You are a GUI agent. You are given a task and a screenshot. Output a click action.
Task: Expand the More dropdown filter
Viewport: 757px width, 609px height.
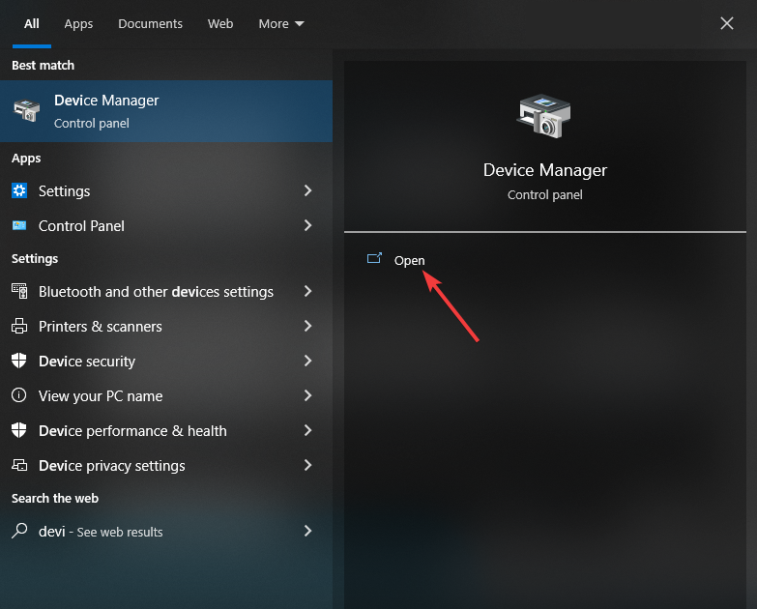point(280,23)
